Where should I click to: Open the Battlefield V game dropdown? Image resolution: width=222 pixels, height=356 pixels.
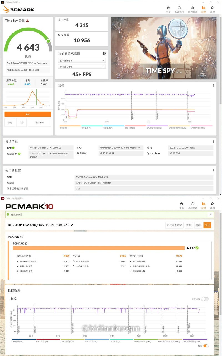tap(82, 61)
